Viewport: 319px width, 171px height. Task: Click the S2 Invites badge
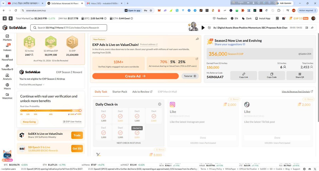(29, 42)
